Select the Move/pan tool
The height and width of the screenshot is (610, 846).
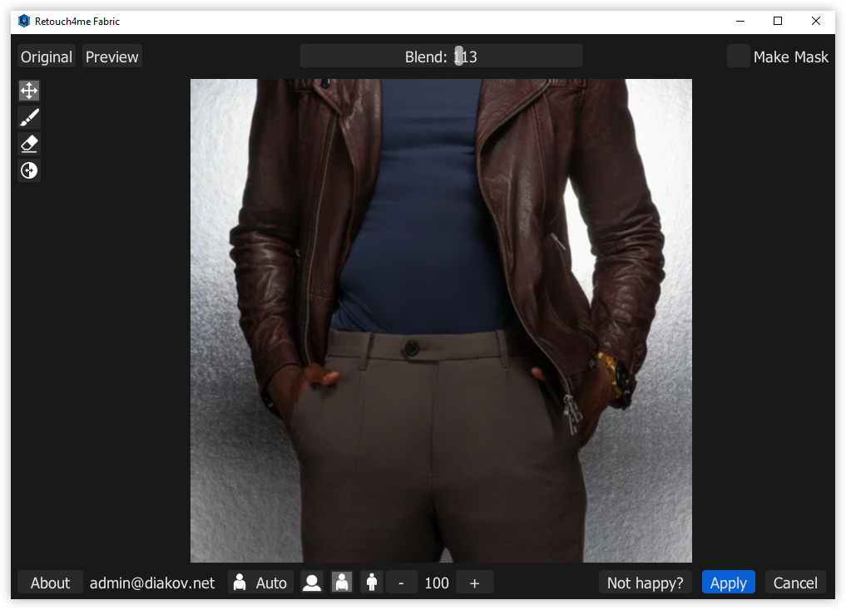(29, 91)
